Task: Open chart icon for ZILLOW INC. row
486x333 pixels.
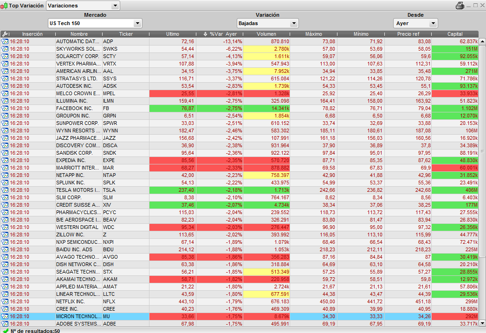Action: point(5,235)
